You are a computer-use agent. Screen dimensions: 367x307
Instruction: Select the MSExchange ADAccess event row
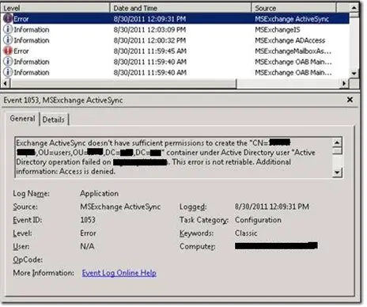(x=175, y=40)
